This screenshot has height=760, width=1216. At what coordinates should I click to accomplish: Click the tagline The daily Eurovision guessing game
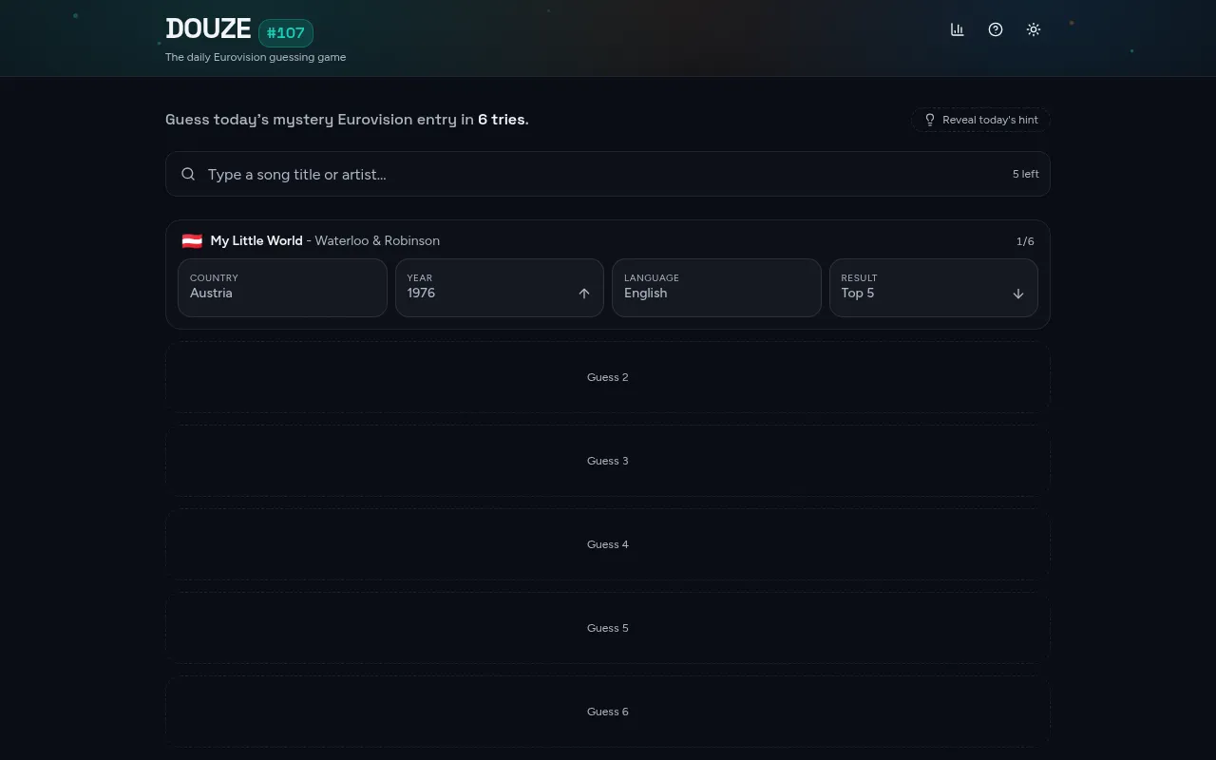tap(256, 57)
